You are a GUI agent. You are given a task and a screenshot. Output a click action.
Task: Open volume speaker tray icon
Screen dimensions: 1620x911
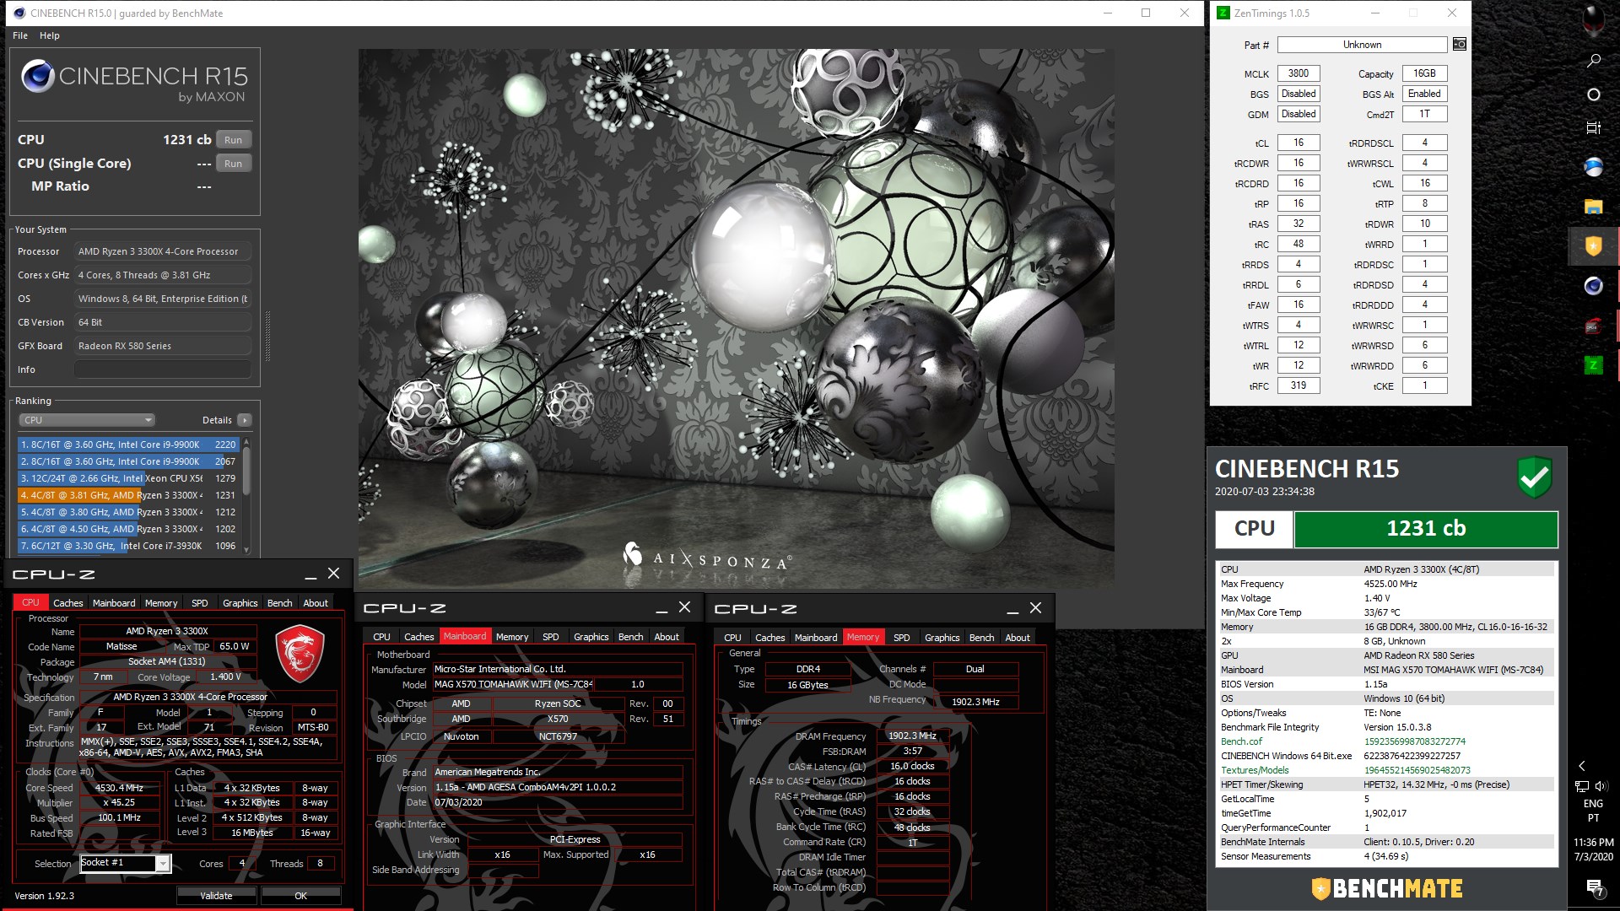(1602, 786)
